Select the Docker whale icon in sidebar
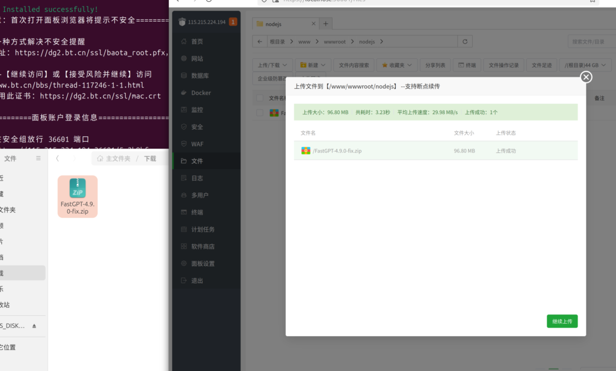The height and width of the screenshot is (371, 616). click(183, 92)
